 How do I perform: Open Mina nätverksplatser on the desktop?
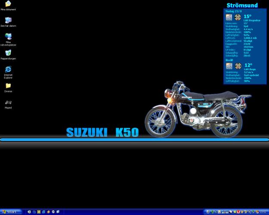point(8,37)
